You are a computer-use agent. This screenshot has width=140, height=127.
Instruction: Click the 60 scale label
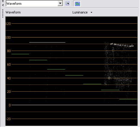tap(9, 64)
